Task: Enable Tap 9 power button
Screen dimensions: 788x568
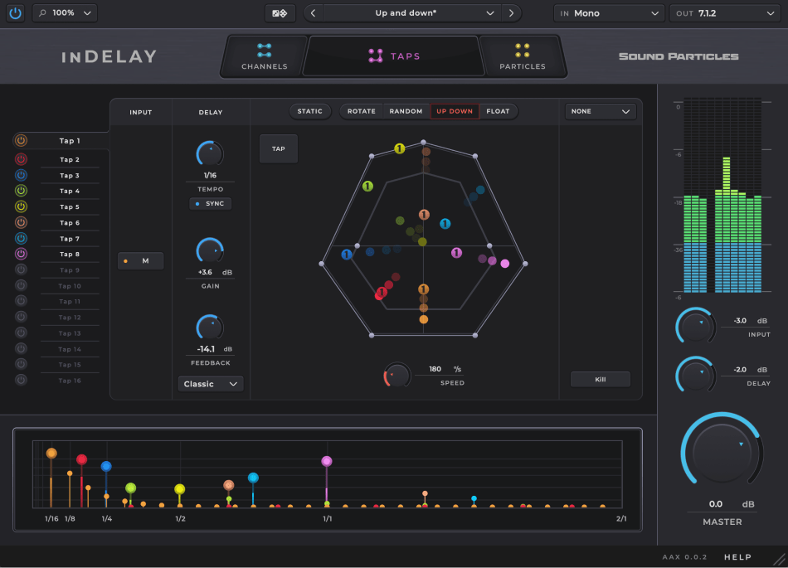Action: [x=21, y=269]
